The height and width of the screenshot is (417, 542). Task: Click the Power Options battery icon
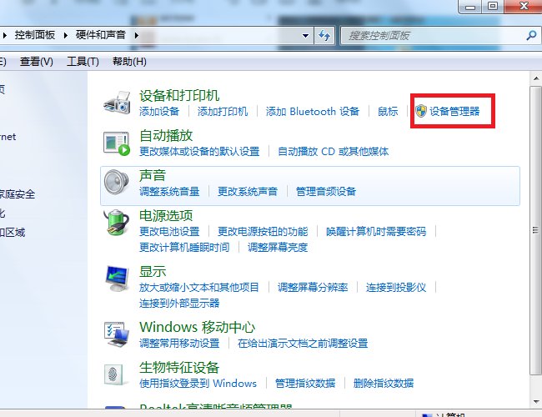coord(116,222)
